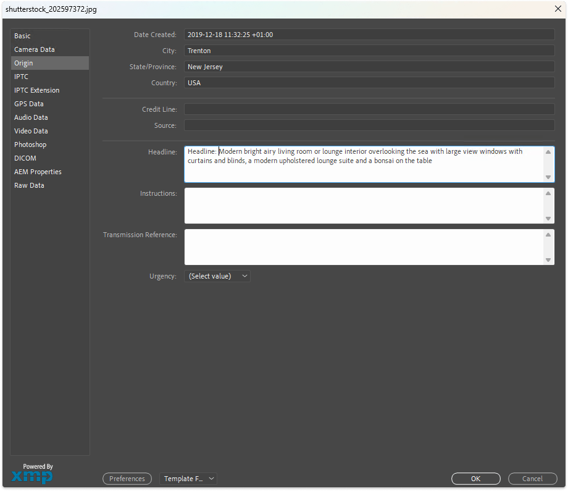Open AEM Properties section
The image size is (568, 491).
point(38,172)
